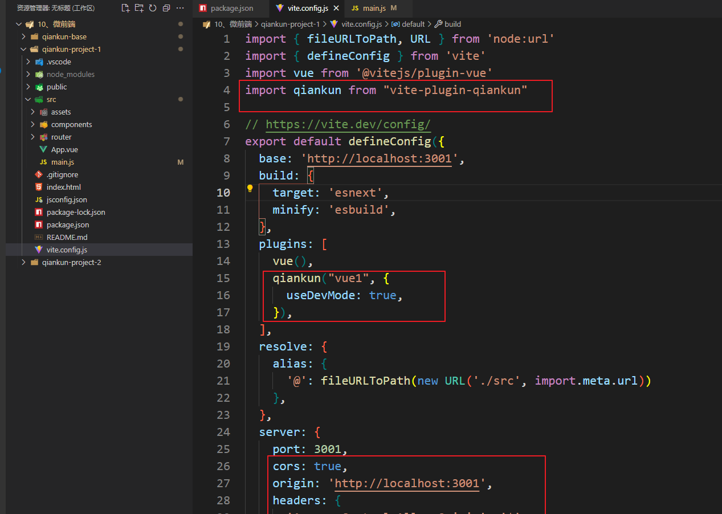The image size is (722, 514).
Task: Click the New Folder icon in explorer header
Action: pyautogui.click(x=139, y=8)
